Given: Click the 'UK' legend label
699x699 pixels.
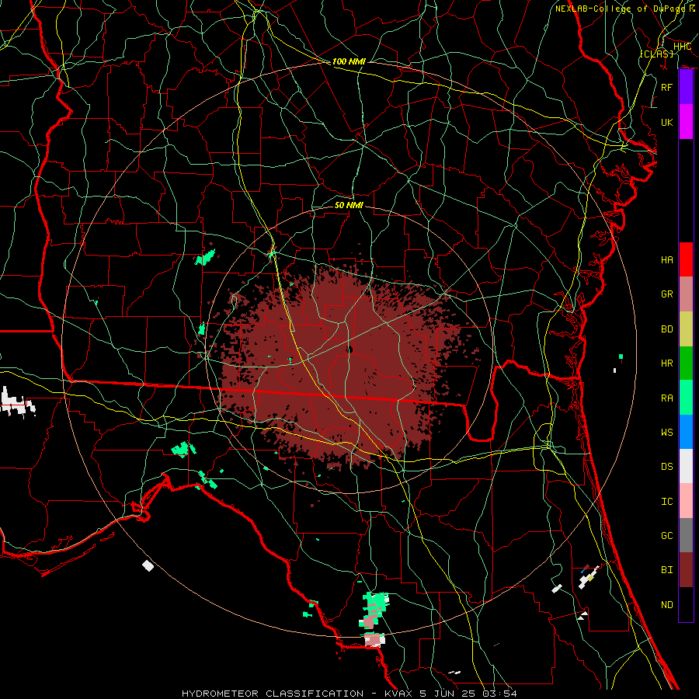Looking at the screenshot, I should [x=666, y=122].
